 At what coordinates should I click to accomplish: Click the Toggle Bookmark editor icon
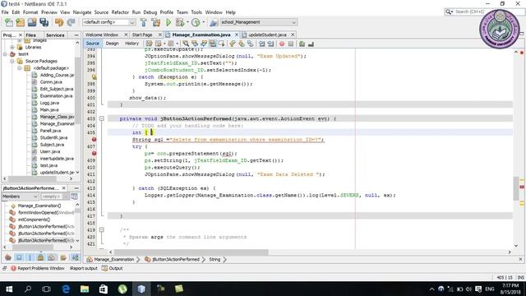[250, 44]
